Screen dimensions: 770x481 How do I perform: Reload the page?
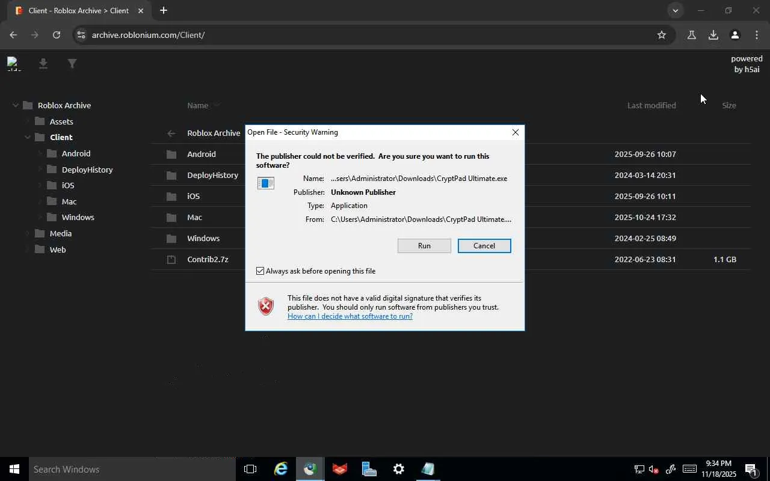[x=57, y=35]
